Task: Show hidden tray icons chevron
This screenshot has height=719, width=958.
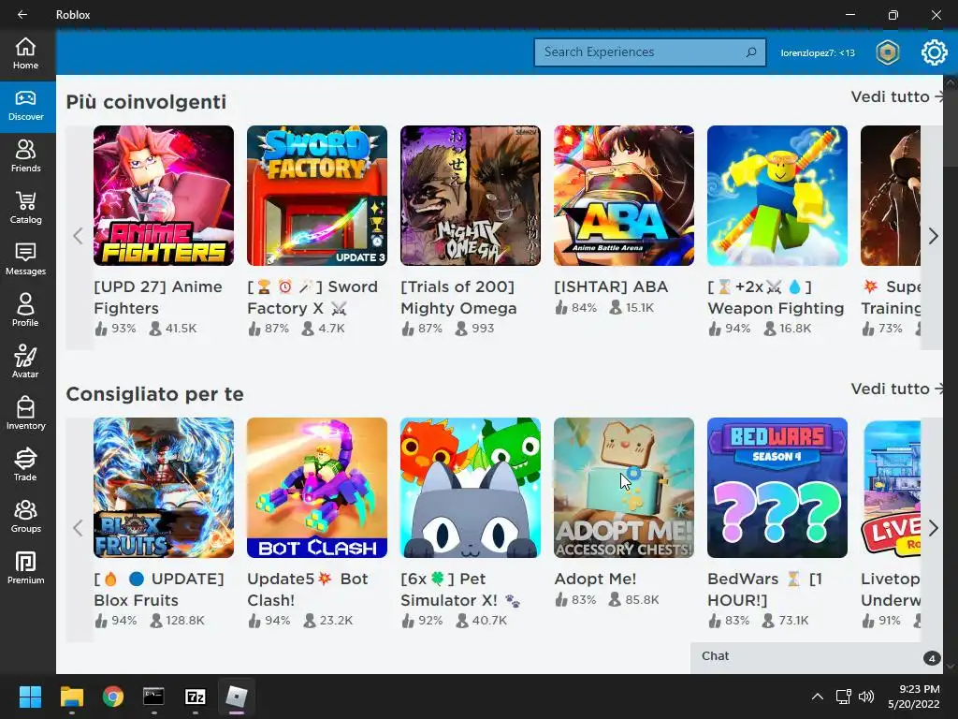Action: pos(817,697)
